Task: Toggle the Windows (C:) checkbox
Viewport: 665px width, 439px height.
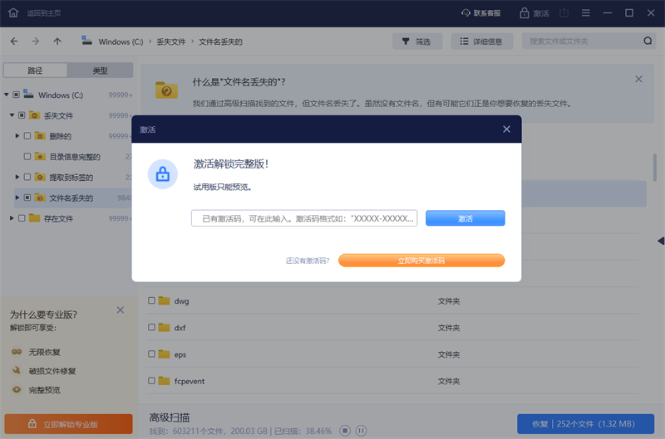Action: click(x=16, y=95)
